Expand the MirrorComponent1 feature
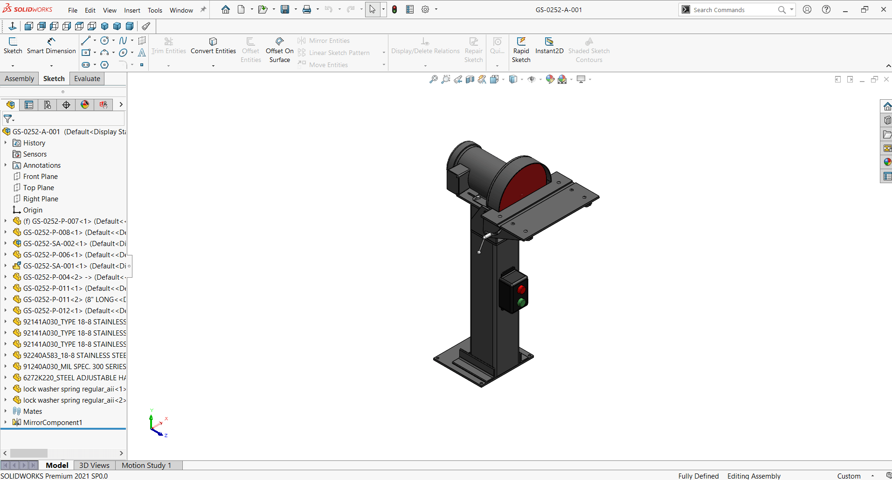Image resolution: width=892 pixels, height=480 pixels. 6,423
